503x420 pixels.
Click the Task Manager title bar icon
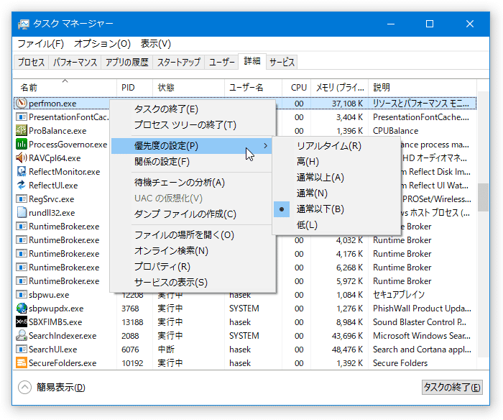coord(24,24)
